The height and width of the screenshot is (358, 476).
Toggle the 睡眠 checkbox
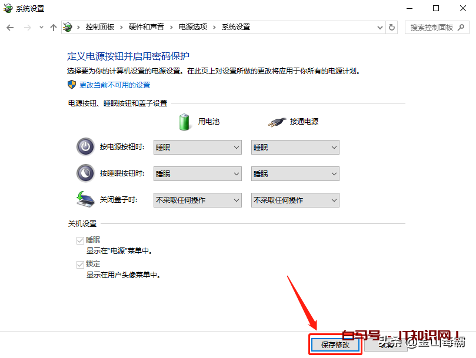(80, 240)
